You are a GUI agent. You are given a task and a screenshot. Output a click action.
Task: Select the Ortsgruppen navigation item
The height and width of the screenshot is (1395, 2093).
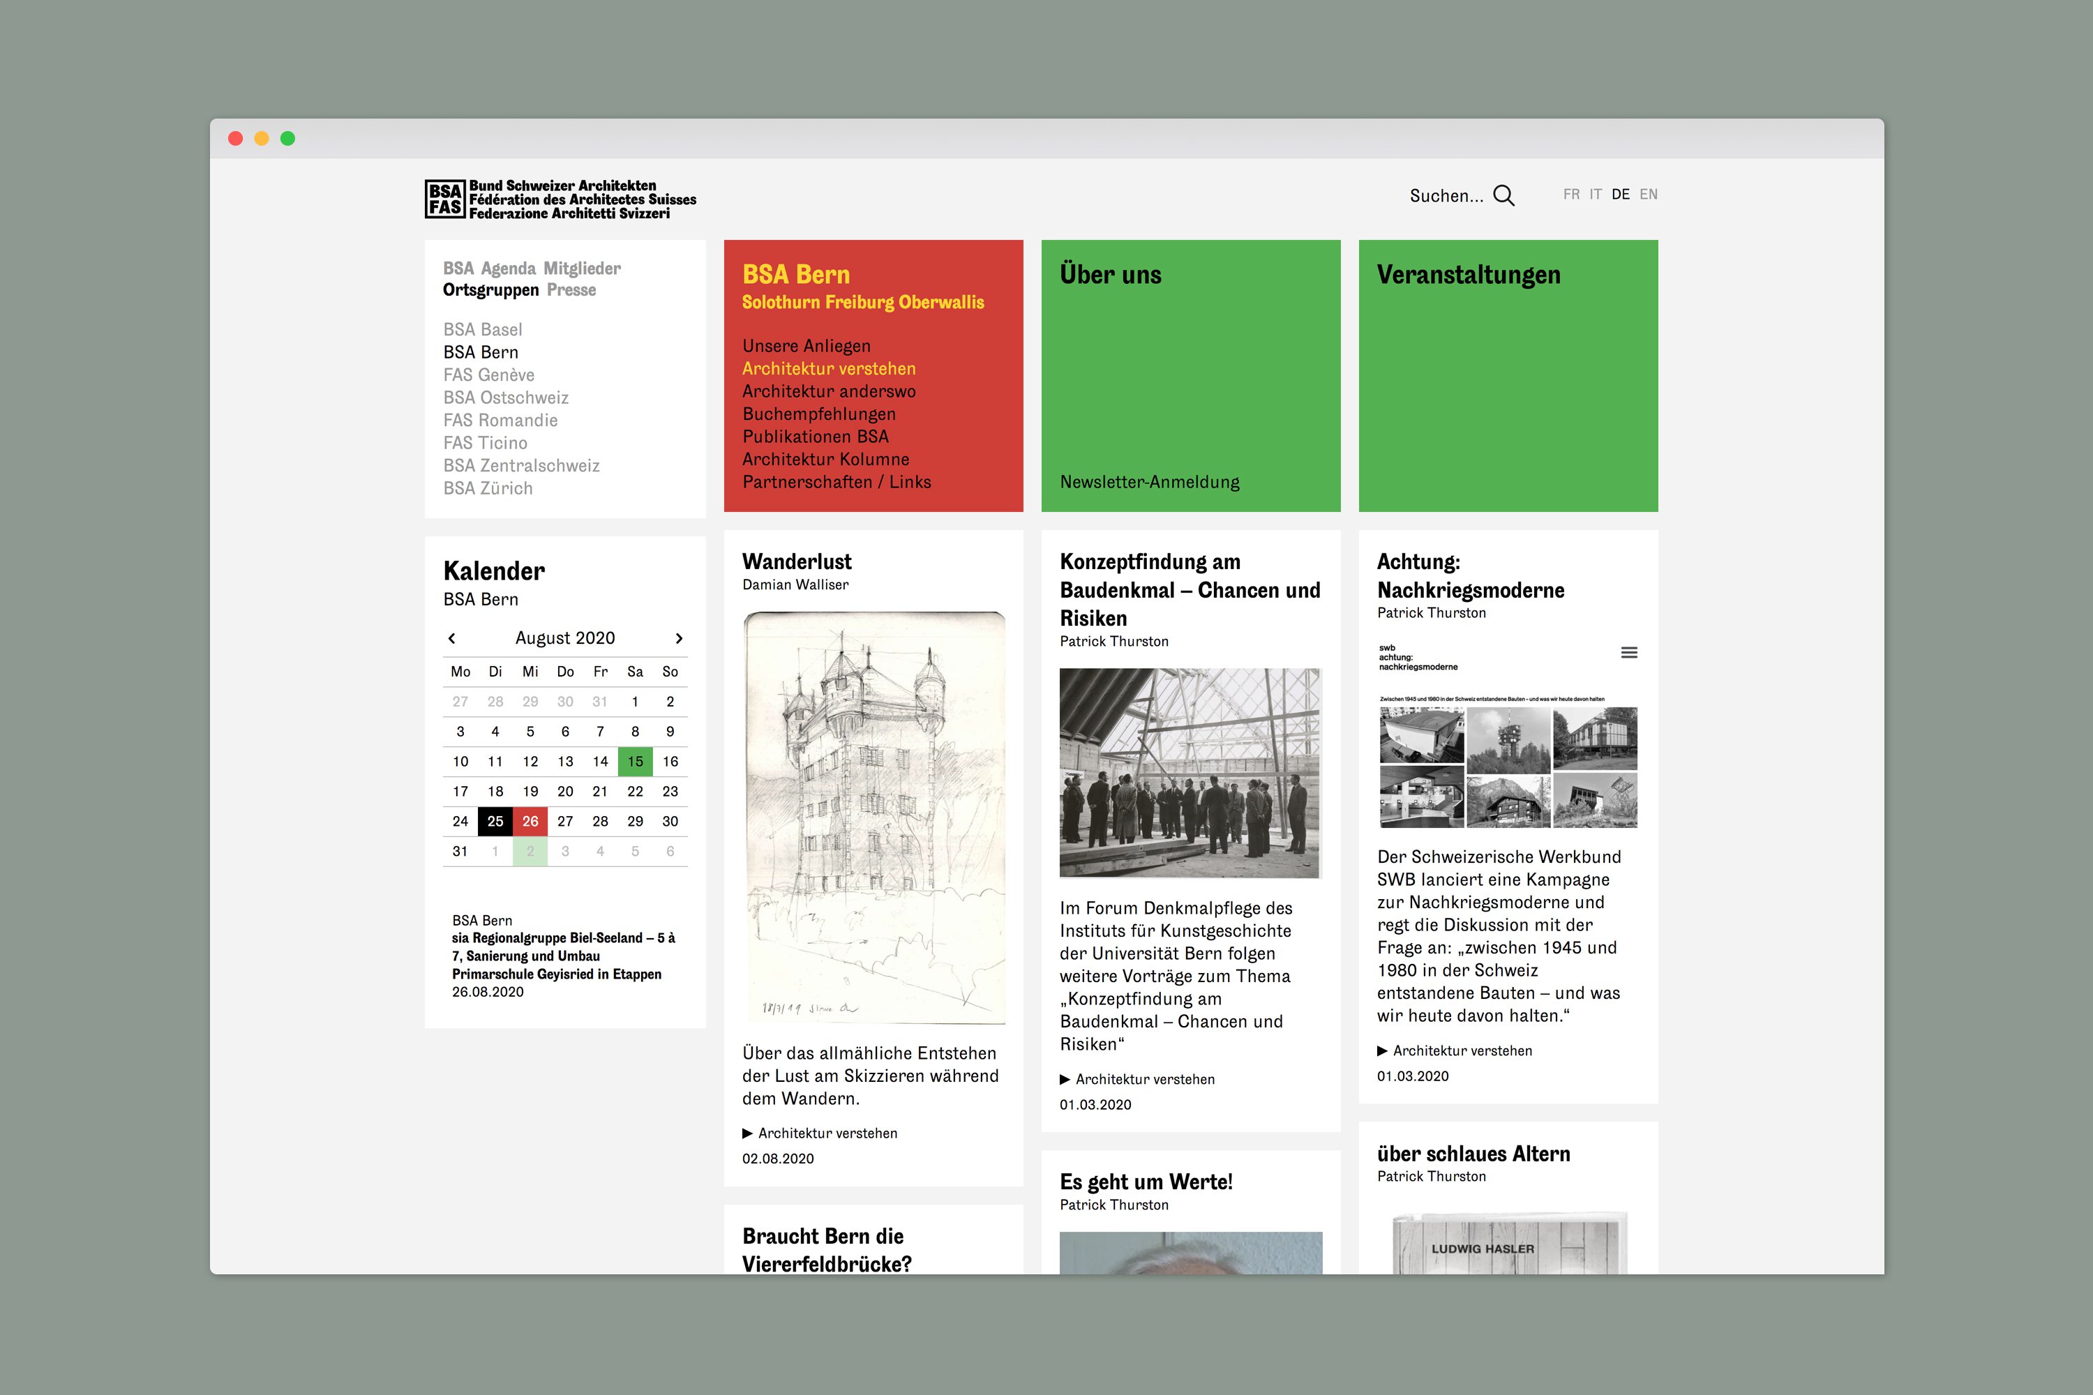pos(491,290)
